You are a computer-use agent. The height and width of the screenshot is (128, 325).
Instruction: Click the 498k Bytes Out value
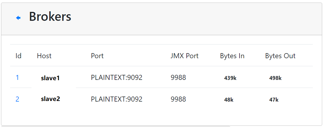point(275,78)
